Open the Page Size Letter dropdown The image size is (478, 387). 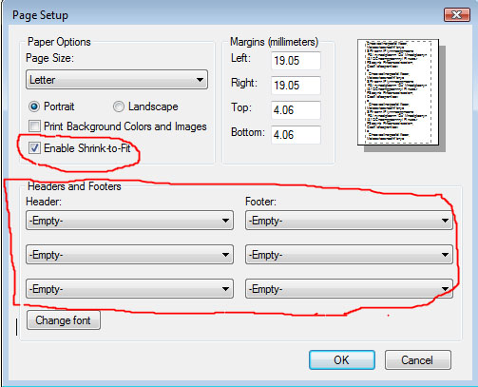click(117, 80)
